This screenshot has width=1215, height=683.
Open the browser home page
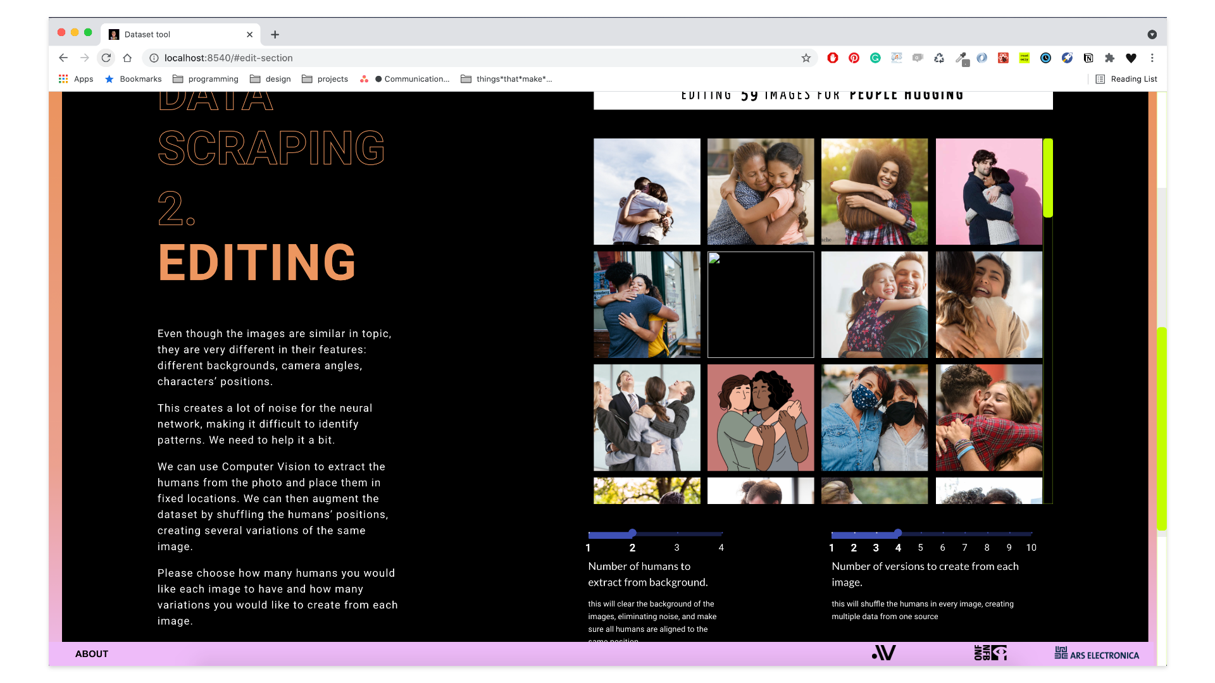click(x=127, y=58)
